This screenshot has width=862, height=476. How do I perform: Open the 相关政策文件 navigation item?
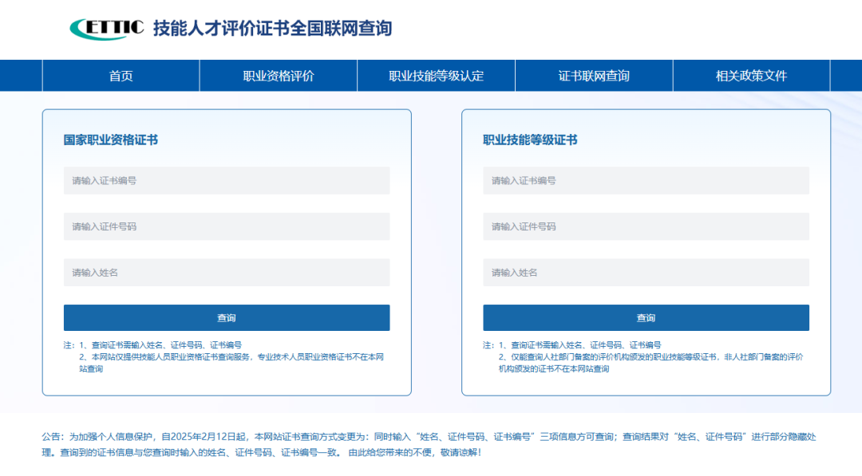[x=751, y=76]
